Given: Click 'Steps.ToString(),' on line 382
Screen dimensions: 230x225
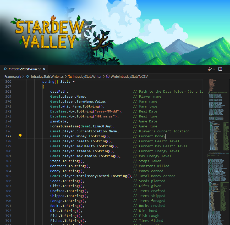Looking at the screenshot, I should coord(67,161).
